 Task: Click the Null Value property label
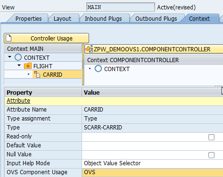click(x=19, y=154)
